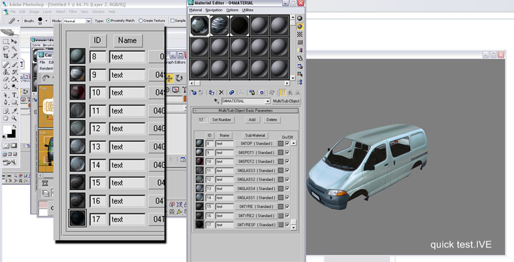Click the Get Material icon

(x=194, y=93)
